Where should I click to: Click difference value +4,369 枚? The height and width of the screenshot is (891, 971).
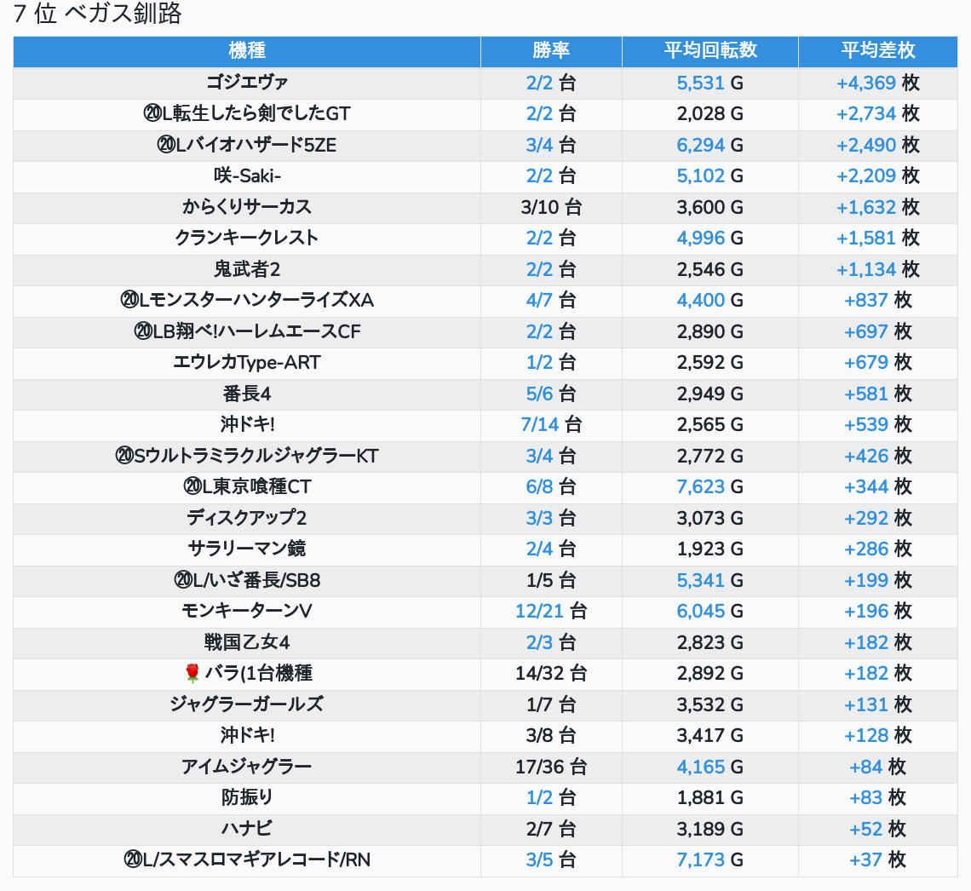[878, 83]
